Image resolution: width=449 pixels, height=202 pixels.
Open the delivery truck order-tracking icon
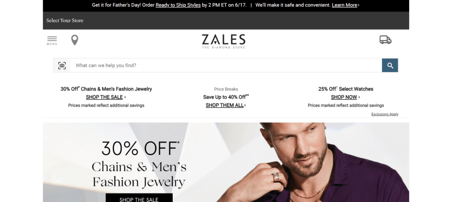(x=385, y=40)
